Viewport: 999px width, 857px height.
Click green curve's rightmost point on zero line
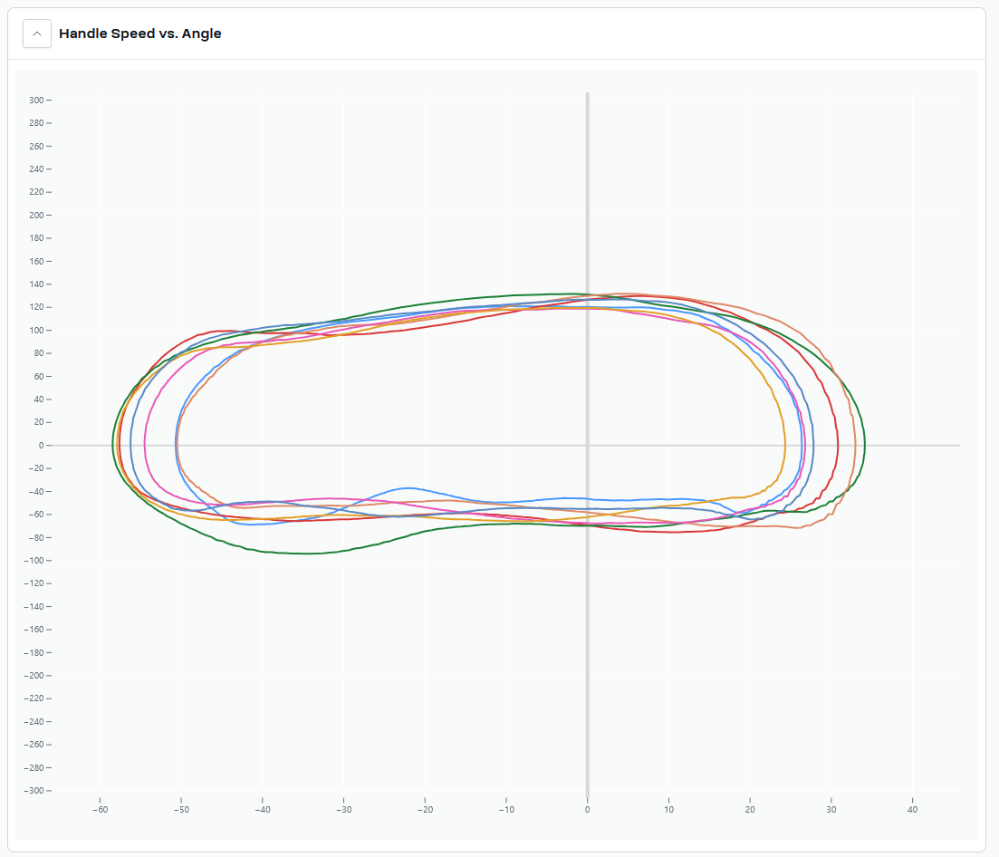[x=865, y=445]
